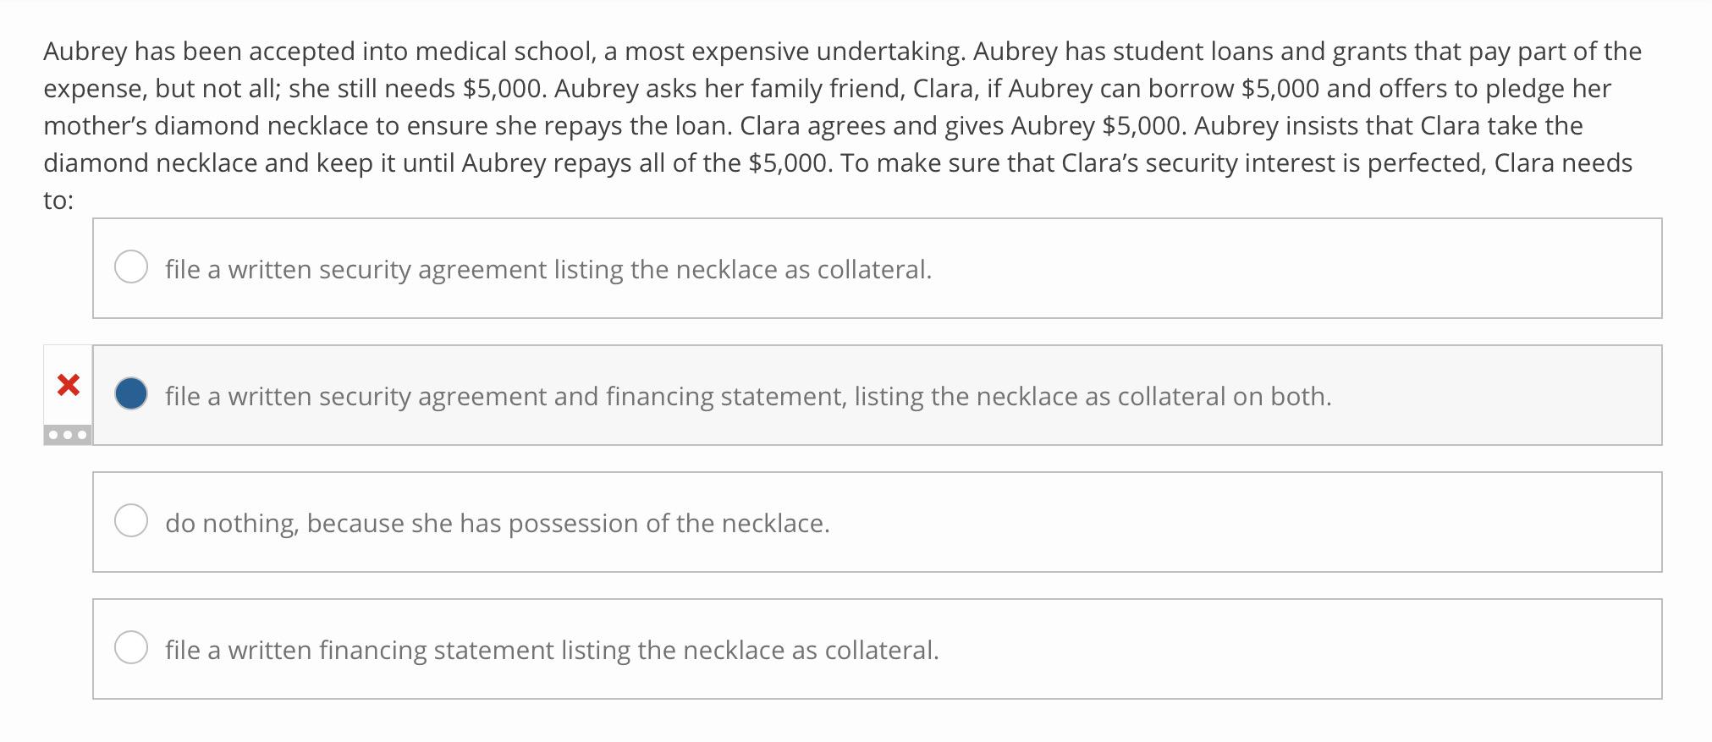The height and width of the screenshot is (742, 1712).
Task: Click the ellipsis dots below the X marker
Action: pos(66,437)
